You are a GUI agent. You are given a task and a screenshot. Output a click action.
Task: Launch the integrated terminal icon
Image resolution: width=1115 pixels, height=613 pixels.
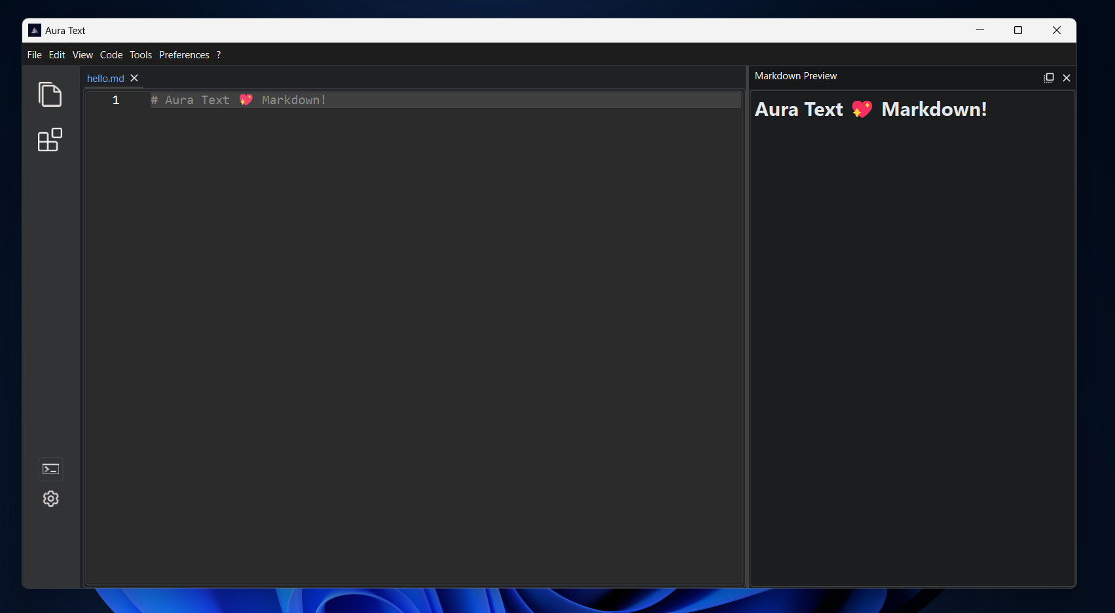point(50,469)
